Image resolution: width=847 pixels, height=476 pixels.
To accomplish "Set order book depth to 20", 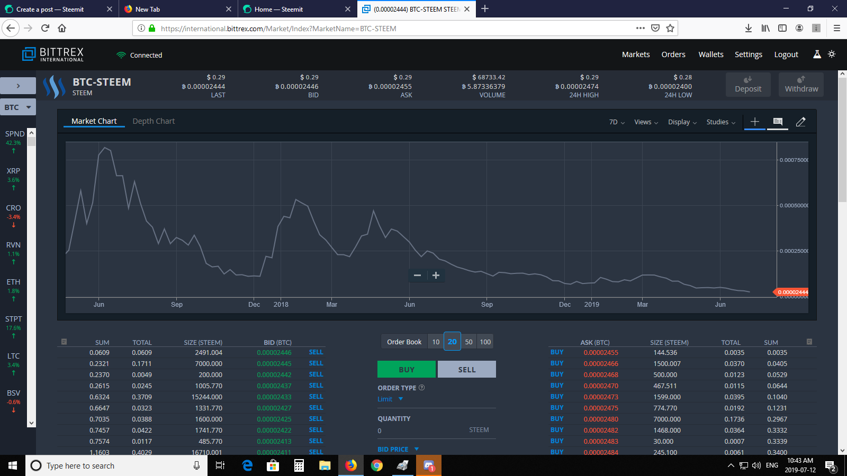I will [x=452, y=342].
